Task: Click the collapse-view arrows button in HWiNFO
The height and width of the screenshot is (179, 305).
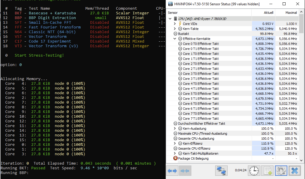Action: 185,171
